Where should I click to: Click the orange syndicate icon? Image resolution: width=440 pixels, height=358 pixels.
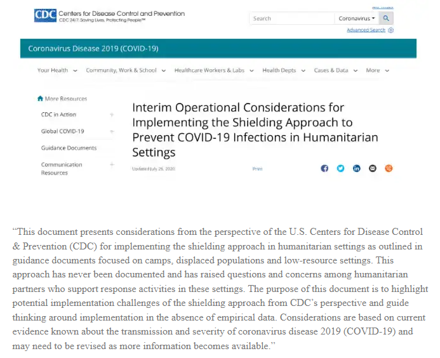(389, 168)
